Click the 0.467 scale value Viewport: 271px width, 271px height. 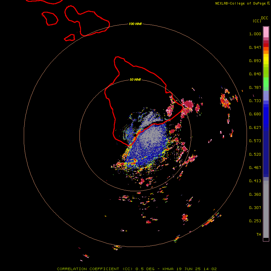pyautogui.click(x=255, y=168)
